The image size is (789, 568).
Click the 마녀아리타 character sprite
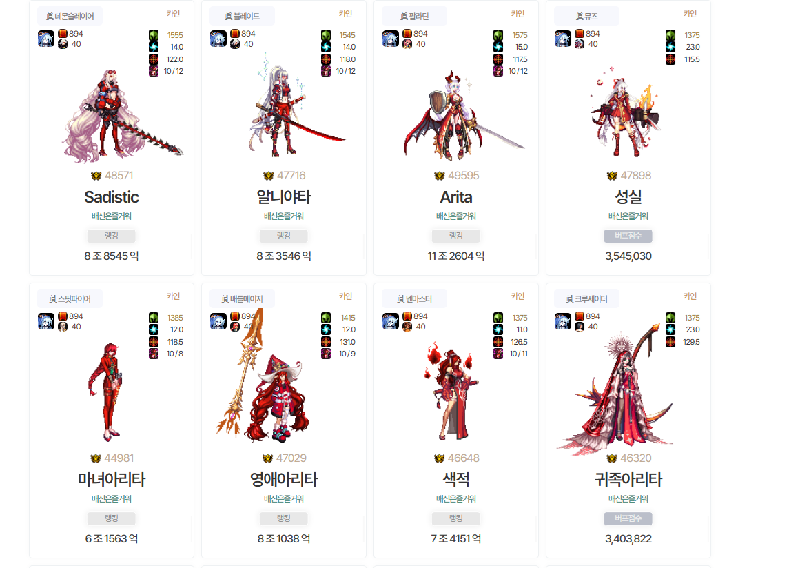105,392
